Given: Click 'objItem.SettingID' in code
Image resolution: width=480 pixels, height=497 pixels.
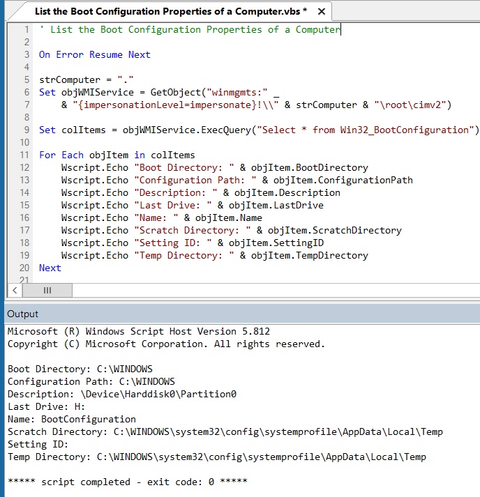Looking at the screenshot, I should 276,243.
